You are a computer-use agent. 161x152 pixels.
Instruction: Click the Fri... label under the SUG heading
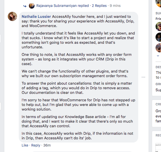pyautogui.click(x=158, y=19)
